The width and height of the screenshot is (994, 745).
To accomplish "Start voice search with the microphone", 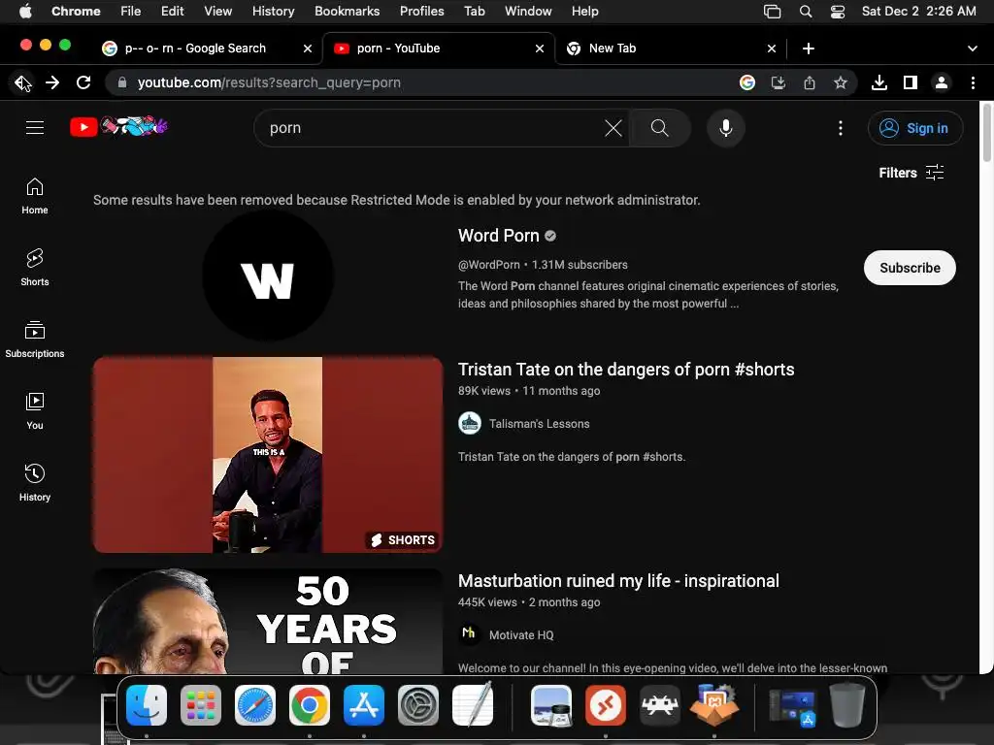I will click(726, 128).
